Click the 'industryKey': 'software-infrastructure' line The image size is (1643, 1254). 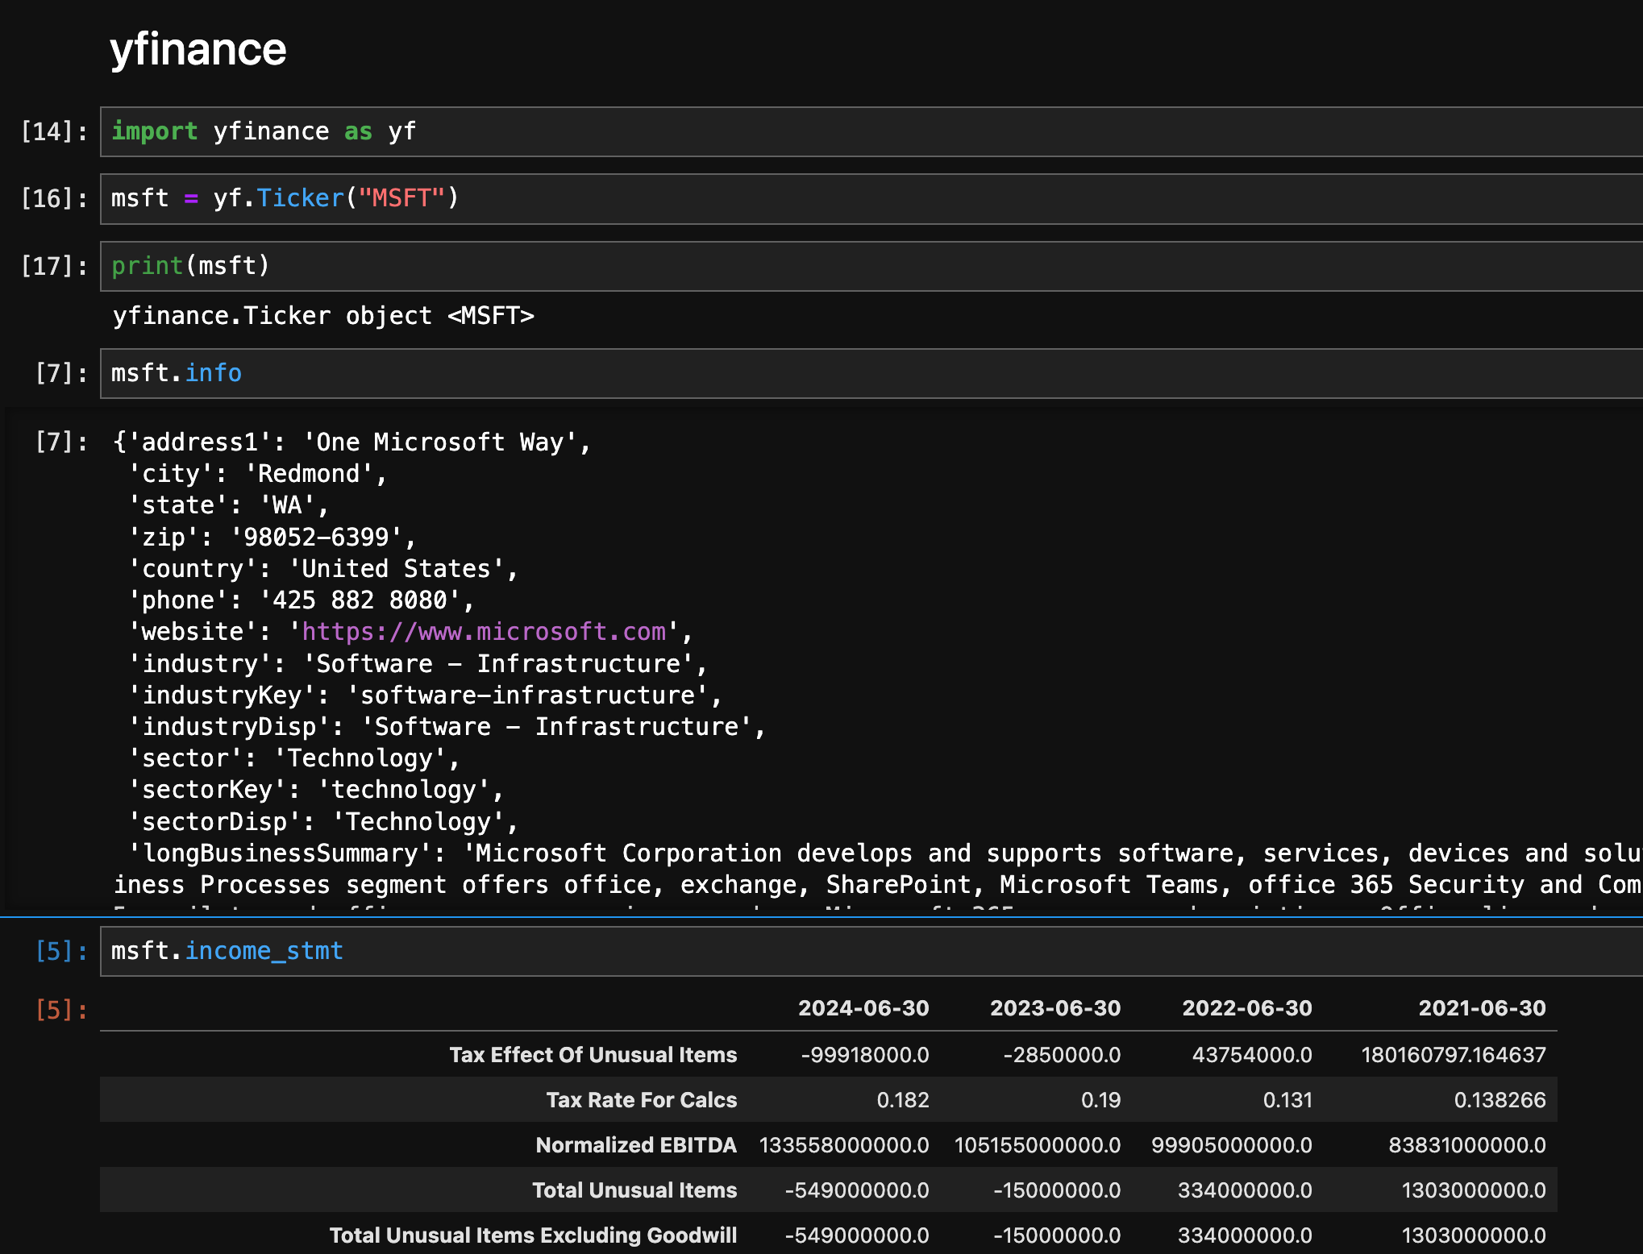pos(426,696)
